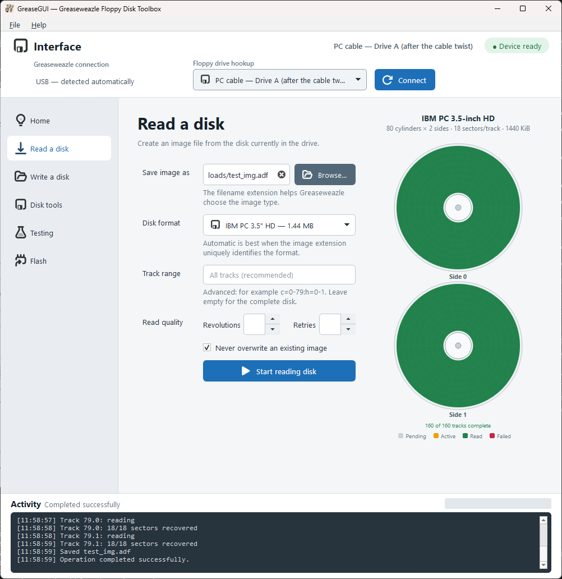Screen dimensions: 562x579
Task: Click the Activity progress bar
Action: coord(497,504)
